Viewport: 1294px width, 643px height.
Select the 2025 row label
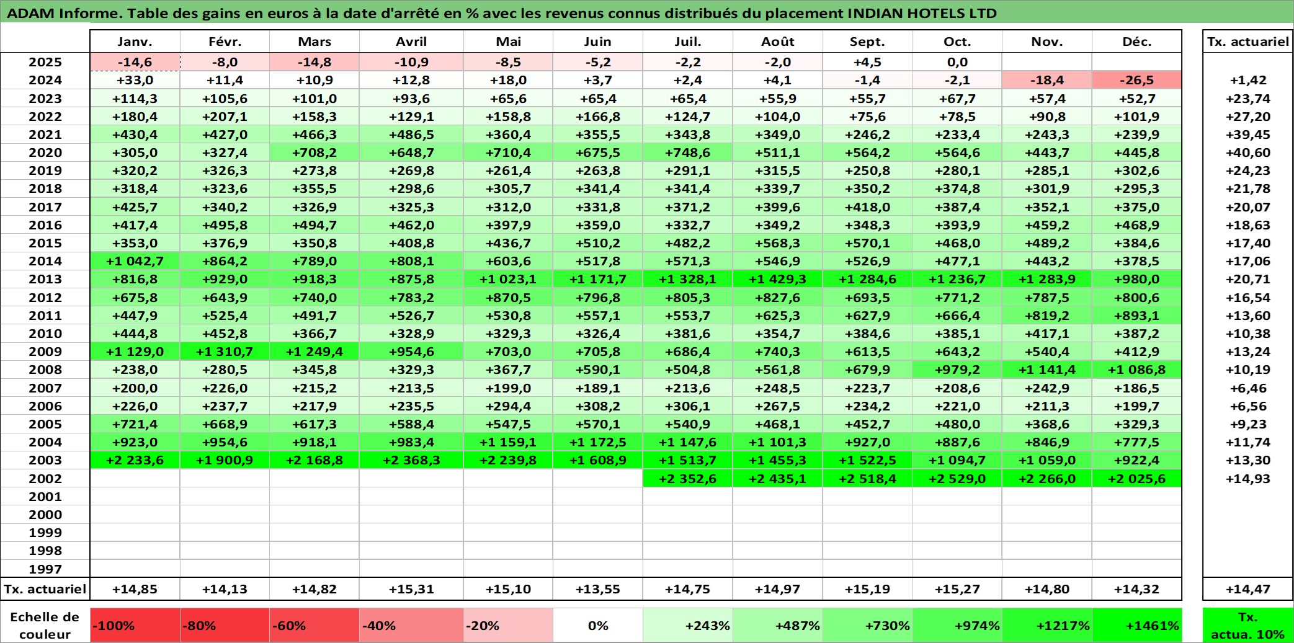45,62
